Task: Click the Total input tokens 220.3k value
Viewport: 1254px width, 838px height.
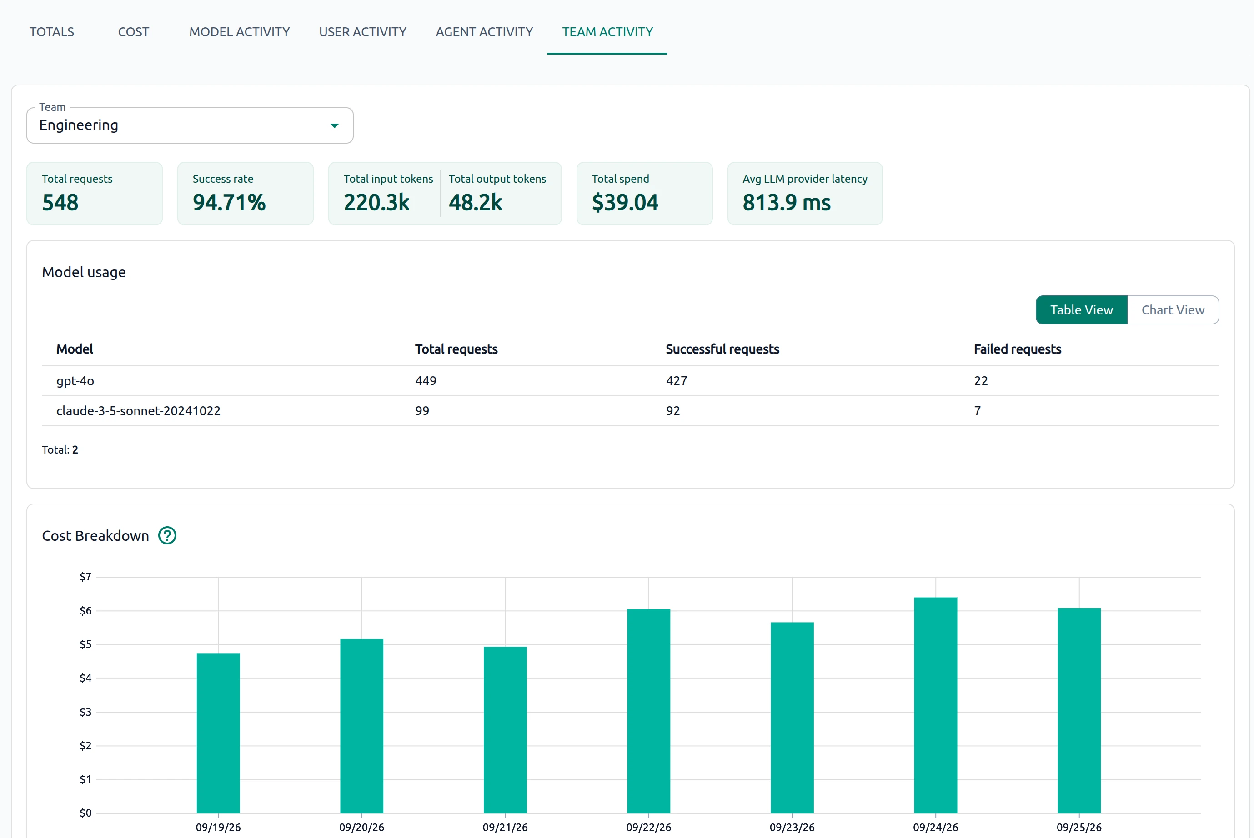Action: [x=376, y=203]
